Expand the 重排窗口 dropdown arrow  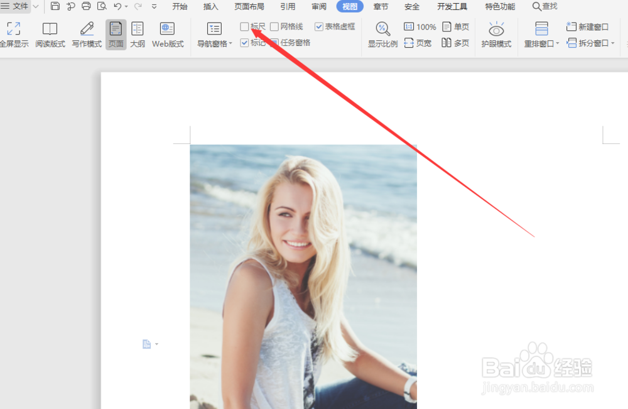[558, 43]
